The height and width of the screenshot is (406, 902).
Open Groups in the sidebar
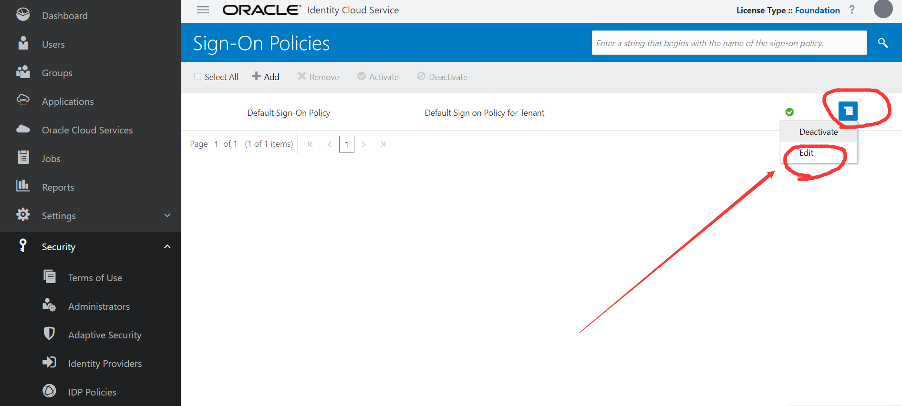pyautogui.click(x=57, y=73)
